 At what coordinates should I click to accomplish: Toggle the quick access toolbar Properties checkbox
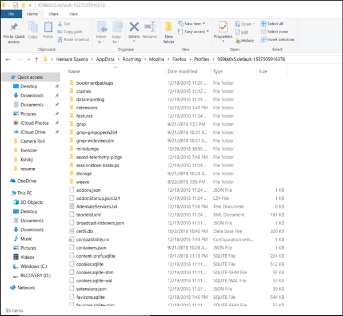(x=15, y=5)
